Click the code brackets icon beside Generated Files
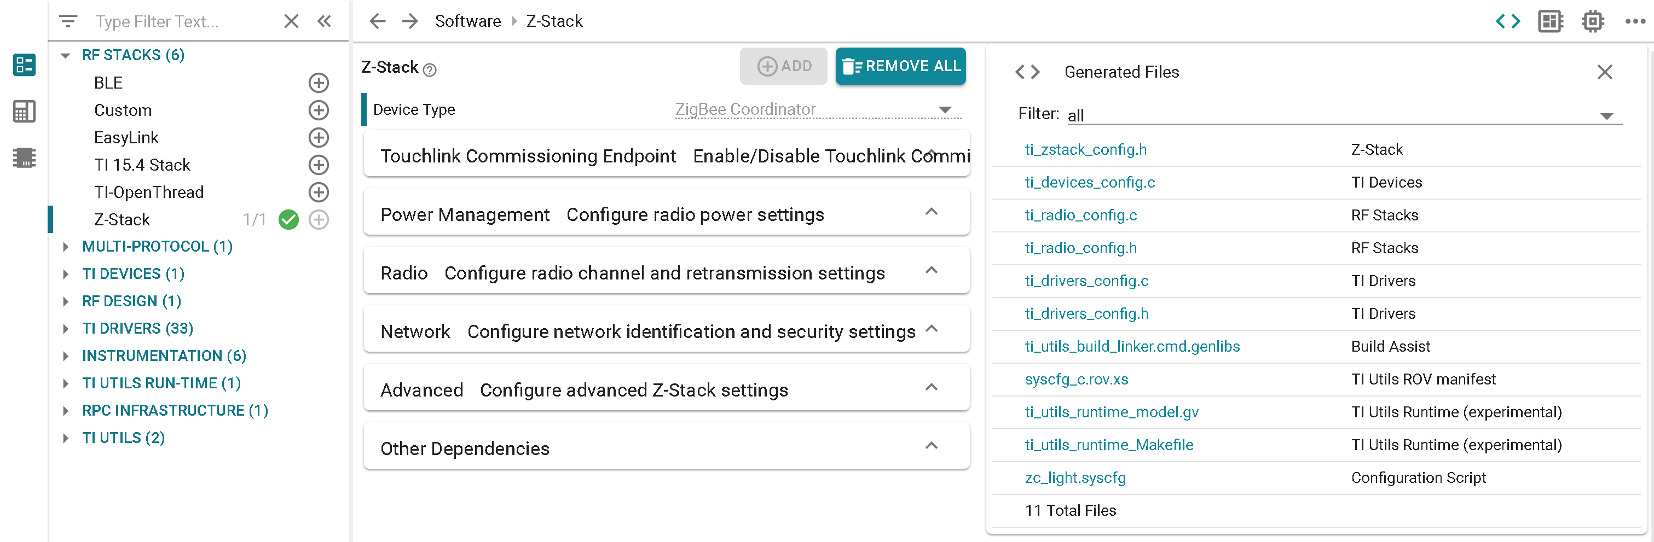The width and height of the screenshot is (1654, 542). (1027, 72)
